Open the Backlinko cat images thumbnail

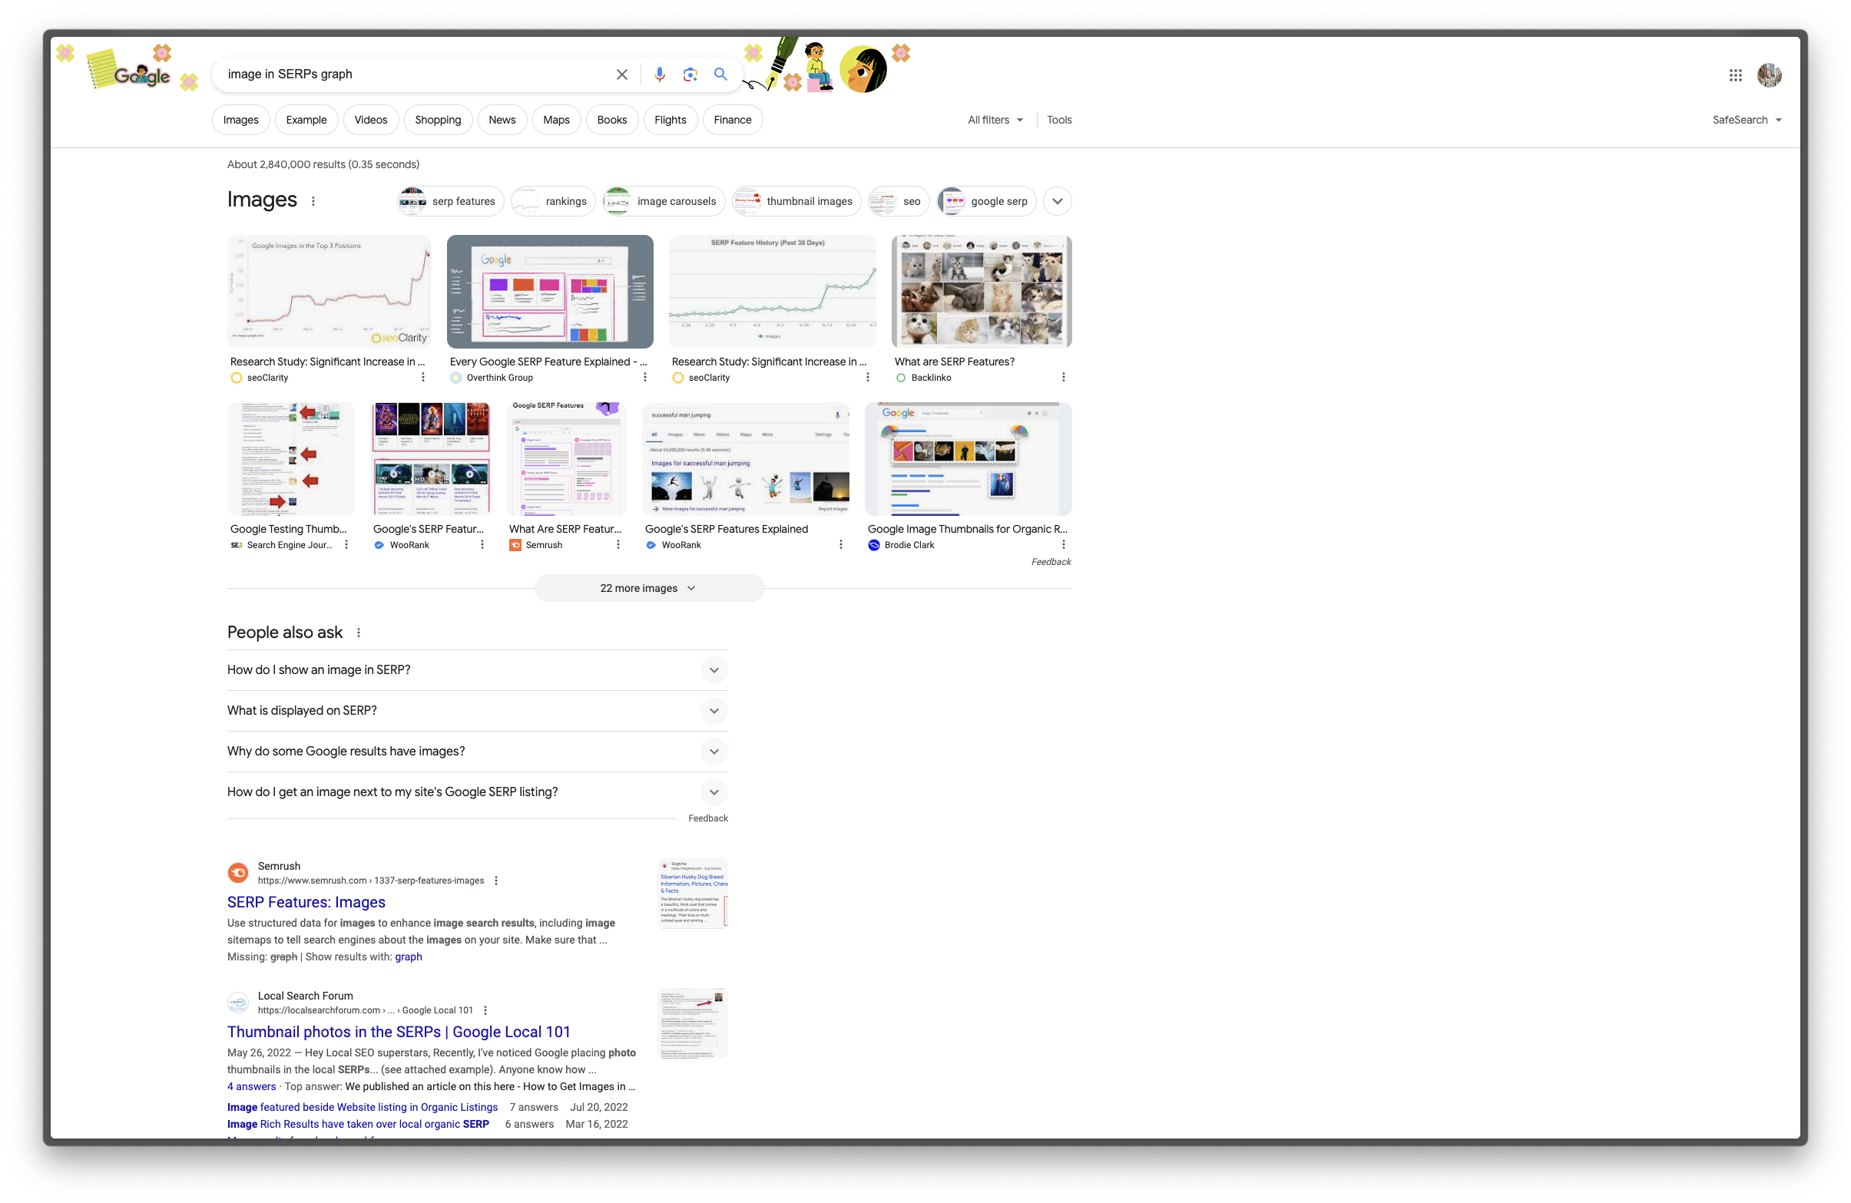pos(982,292)
